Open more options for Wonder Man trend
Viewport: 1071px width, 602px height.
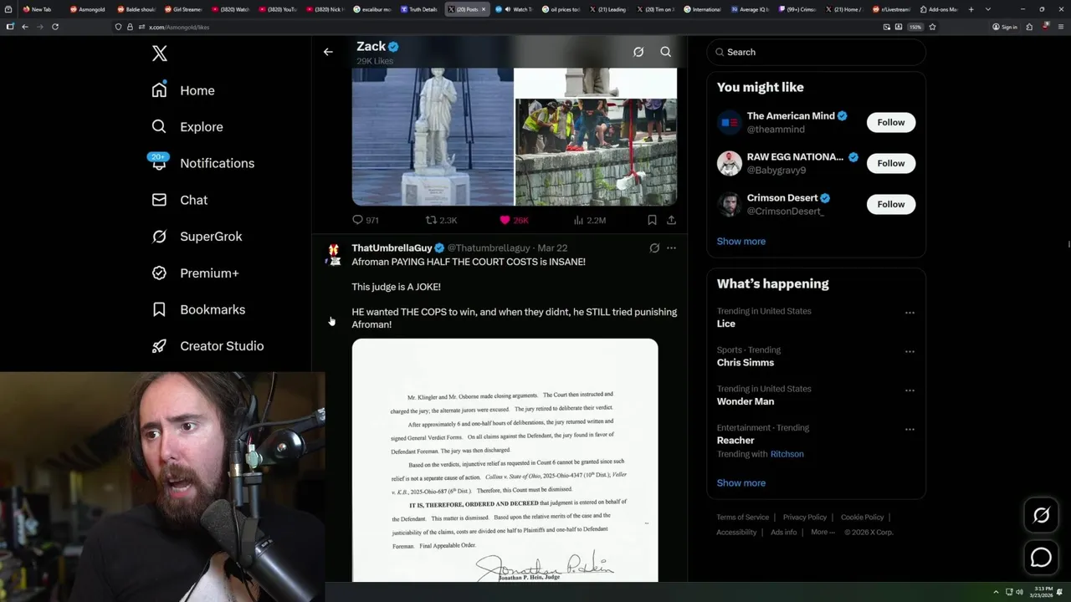[x=910, y=390]
